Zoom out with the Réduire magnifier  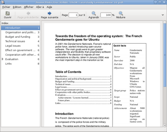(x=121, y=13)
